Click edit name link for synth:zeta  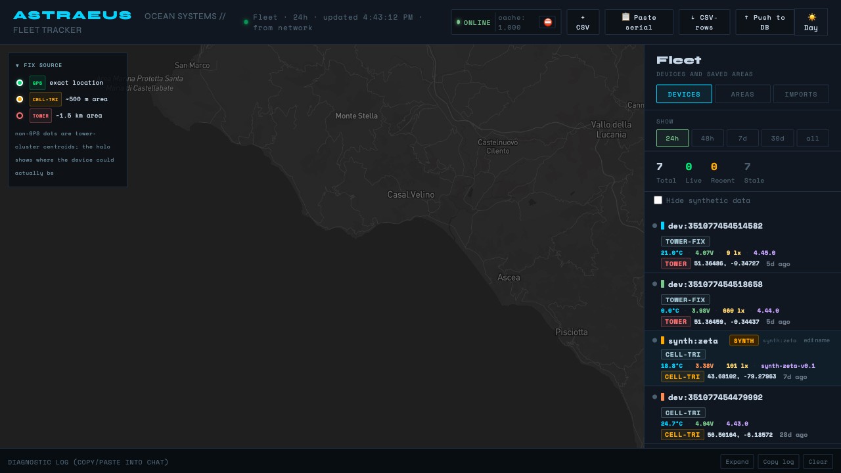(x=817, y=340)
